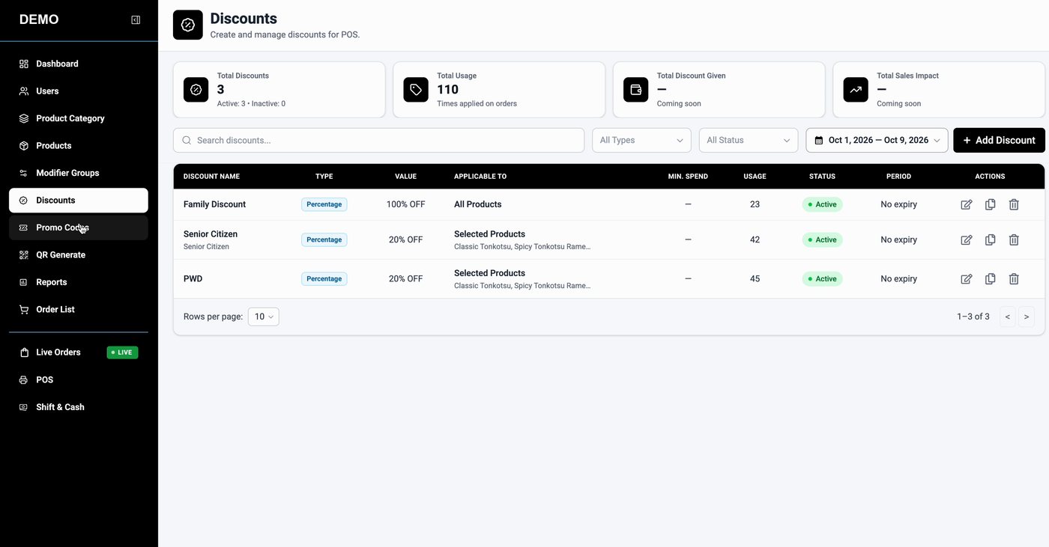
Task: Click the Total Sales Impact trend icon
Action: (x=856, y=90)
